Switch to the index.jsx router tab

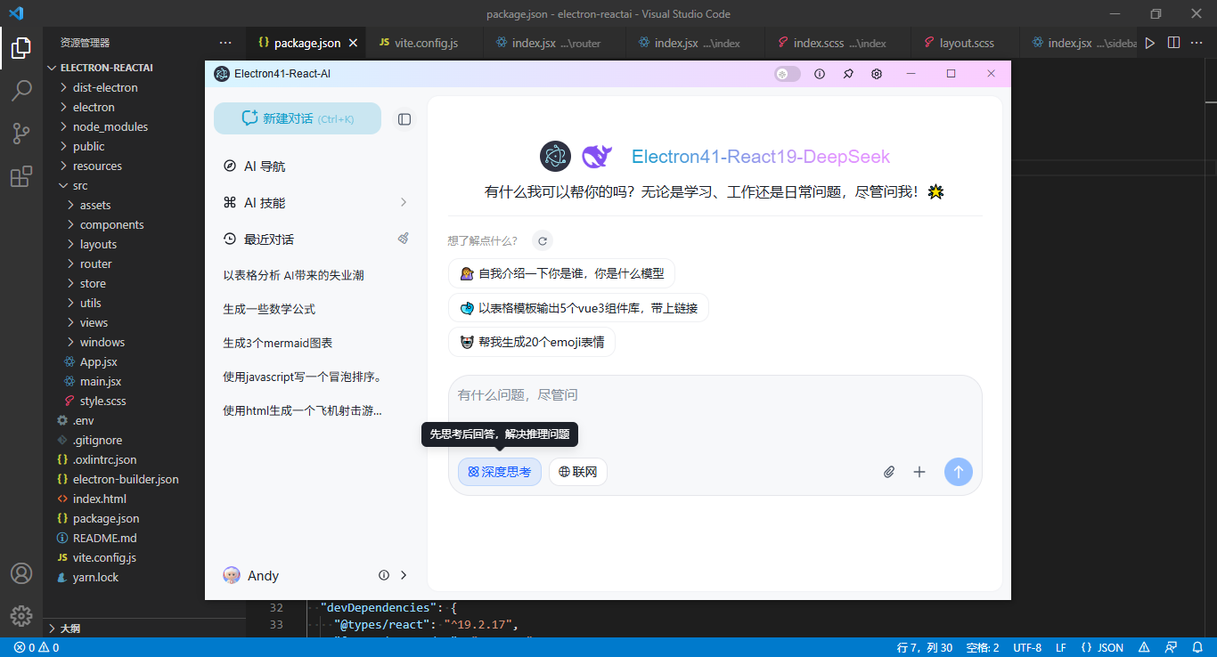click(x=552, y=43)
